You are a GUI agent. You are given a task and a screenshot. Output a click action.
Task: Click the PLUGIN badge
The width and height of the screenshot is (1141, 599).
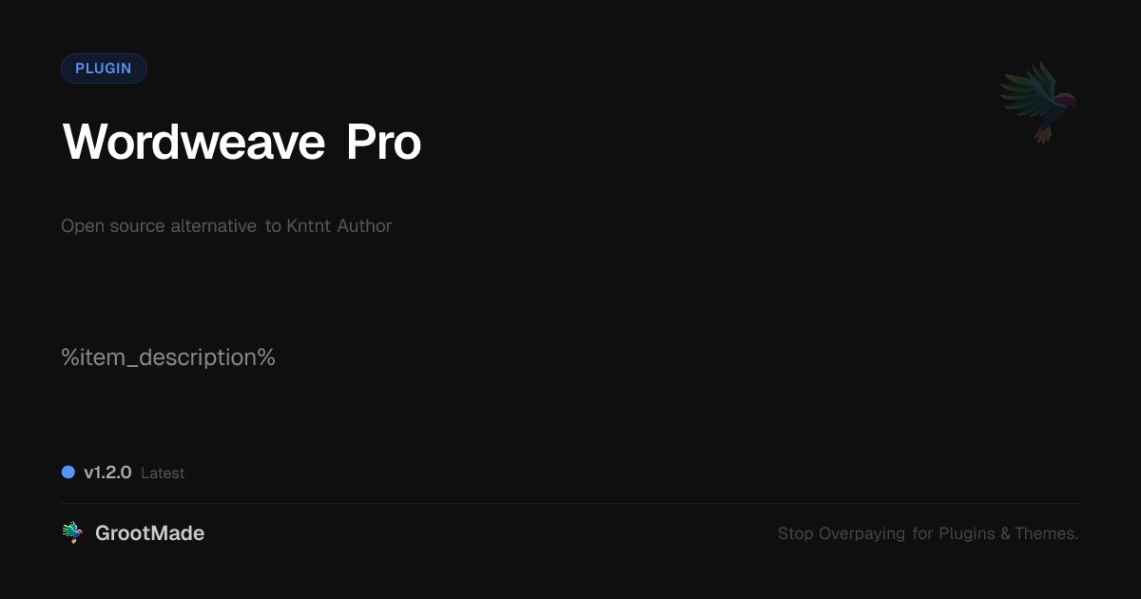(104, 68)
